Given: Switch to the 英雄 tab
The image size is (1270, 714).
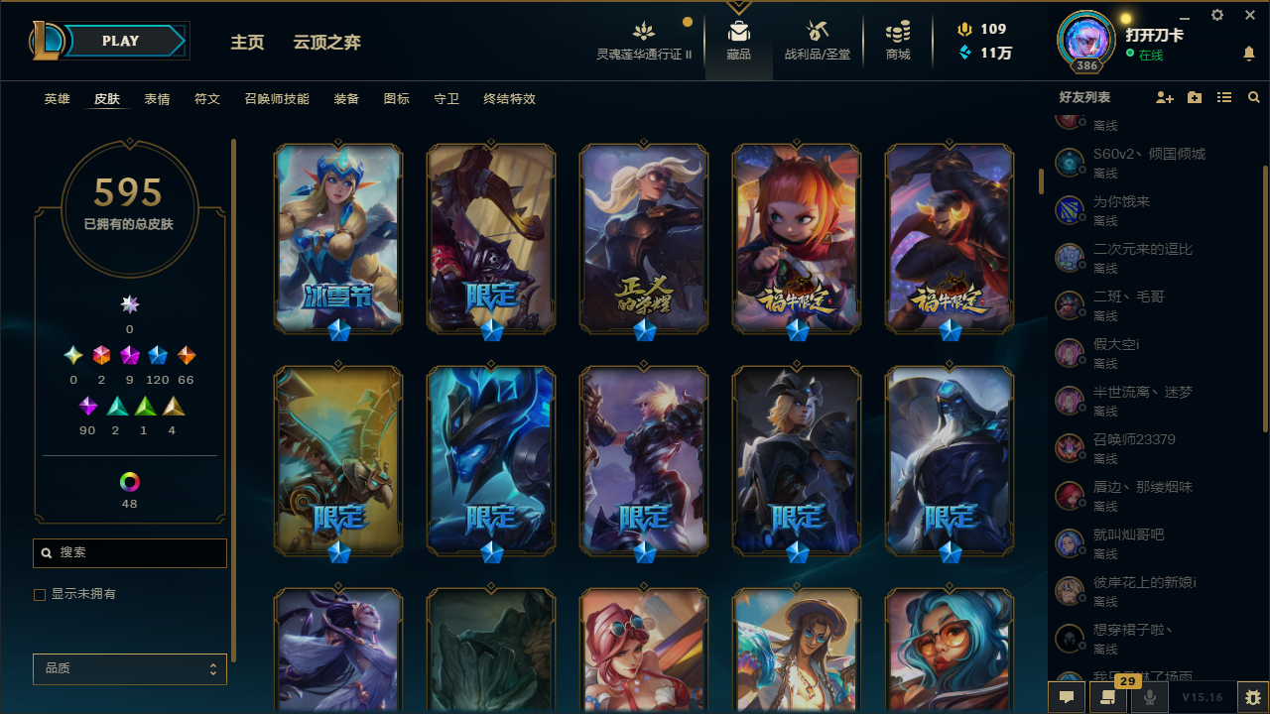Looking at the screenshot, I should click(57, 99).
